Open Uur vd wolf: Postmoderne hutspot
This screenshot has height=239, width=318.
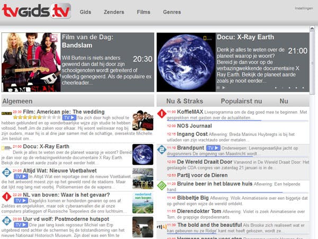pyautogui.click(x=66, y=219)
